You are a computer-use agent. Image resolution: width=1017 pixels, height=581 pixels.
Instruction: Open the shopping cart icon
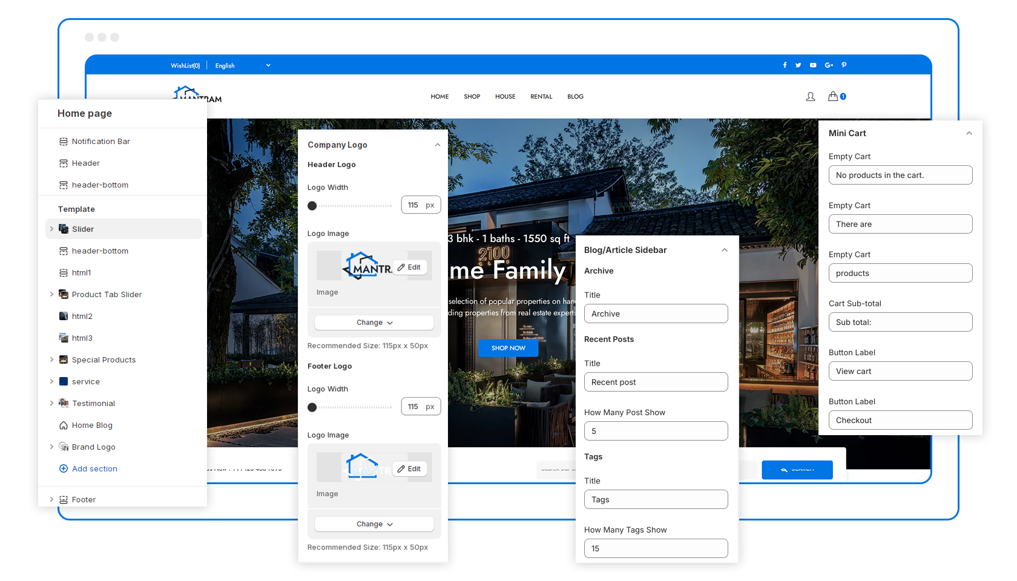click(834, 96)
